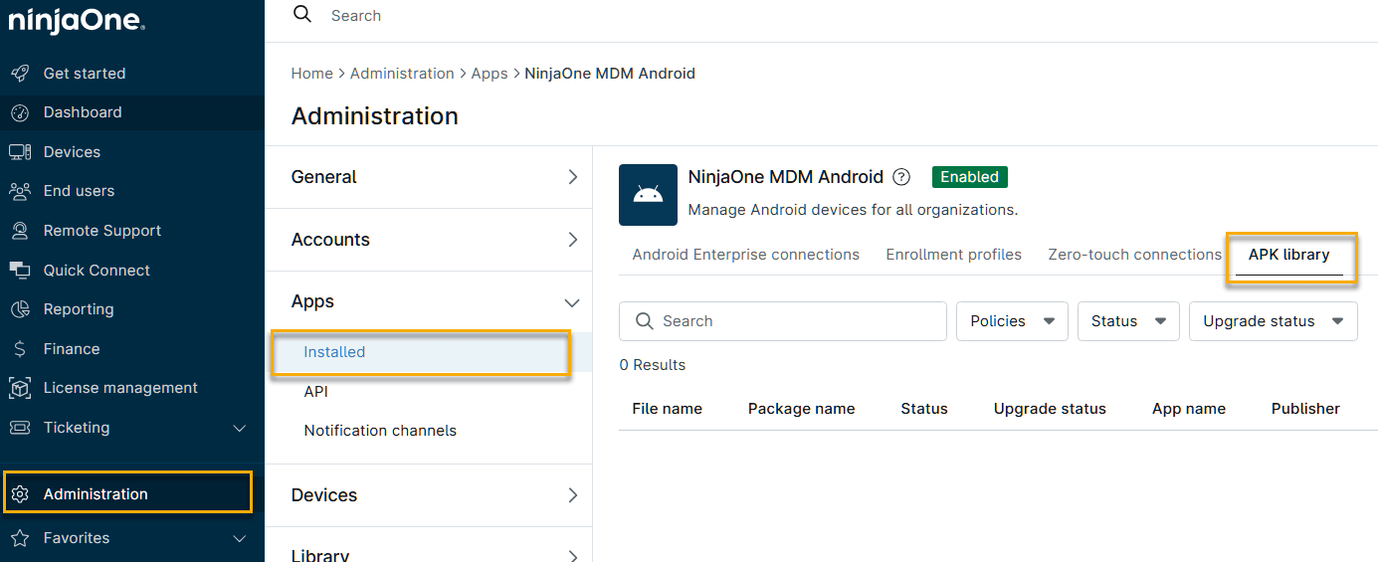The image size is (1378, 562).
Task: Click the Publisher column header
Action: [1305, 409]
